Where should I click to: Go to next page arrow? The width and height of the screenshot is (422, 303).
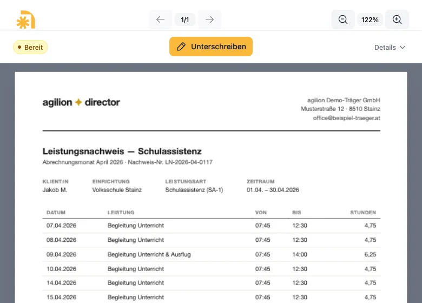pos(210,19)
